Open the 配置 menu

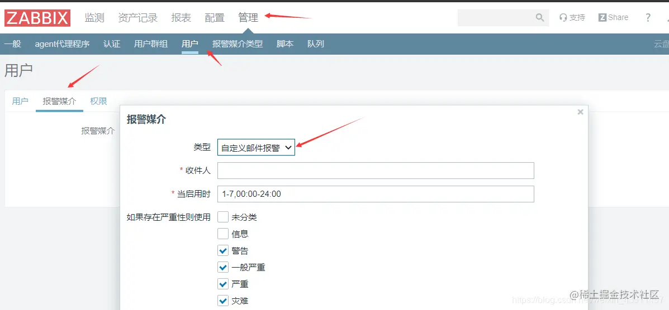click(215, 17)
